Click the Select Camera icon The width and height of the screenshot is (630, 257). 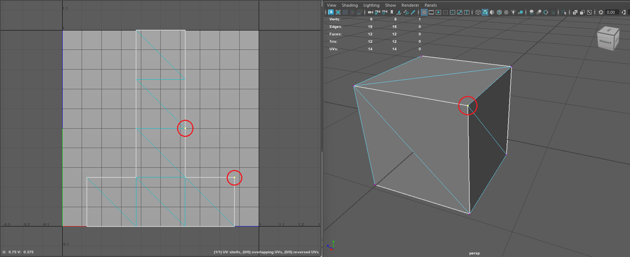(370, 12)
